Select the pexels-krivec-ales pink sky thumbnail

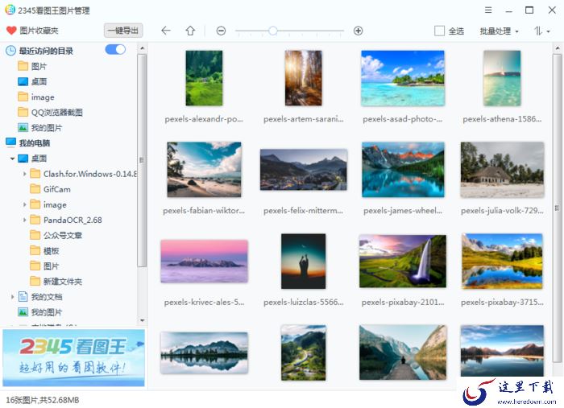(x=204, y=261)
